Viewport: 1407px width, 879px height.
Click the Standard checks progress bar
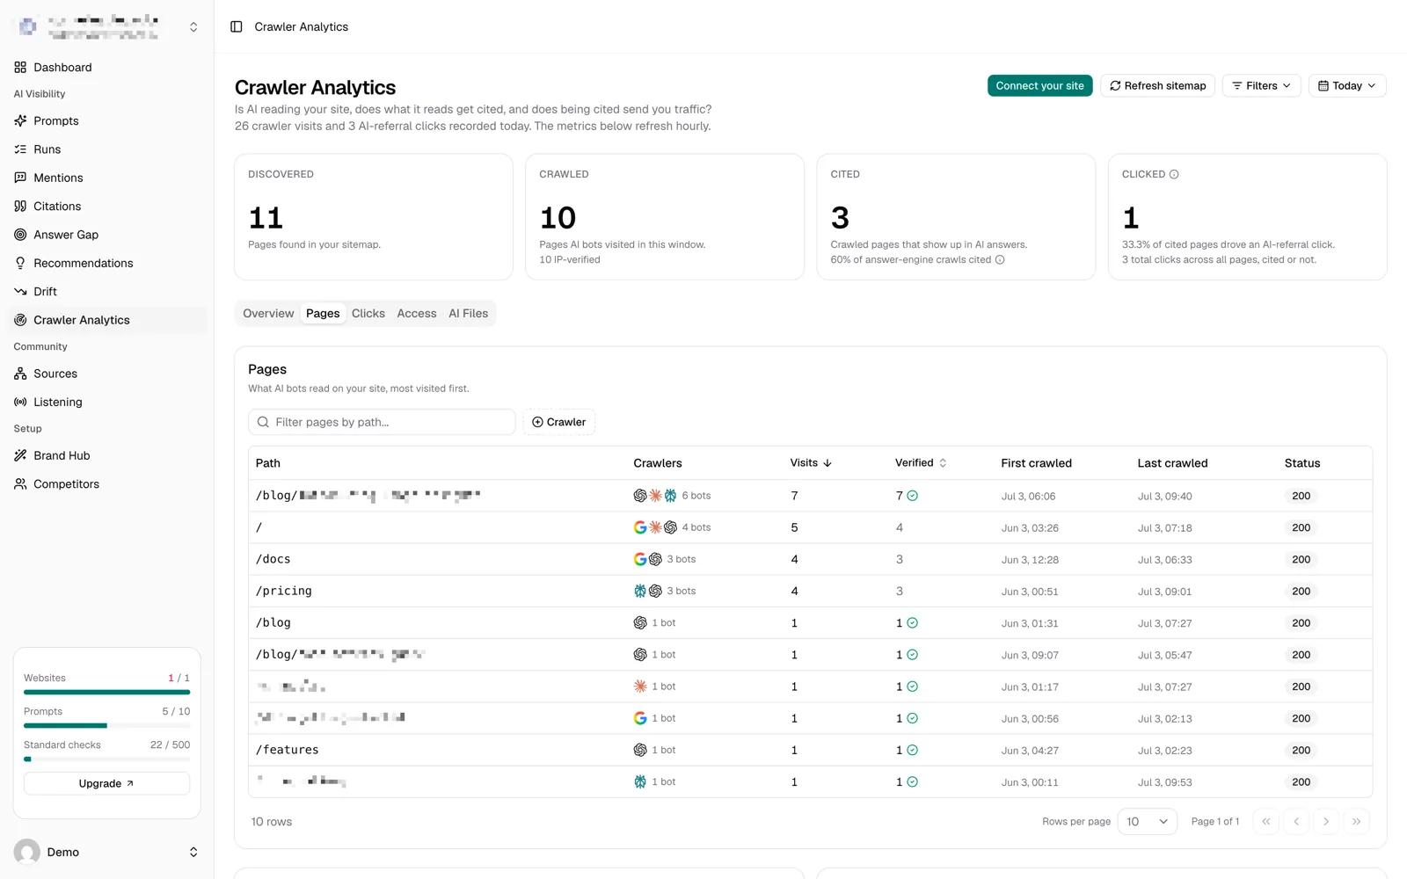(106, 759)
